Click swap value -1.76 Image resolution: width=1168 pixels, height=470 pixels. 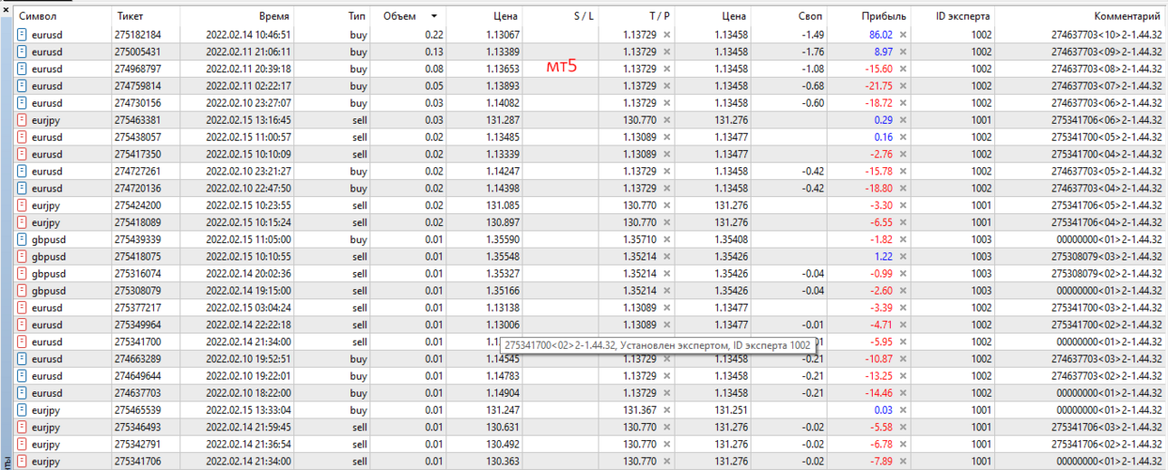[x=813, y=52]
